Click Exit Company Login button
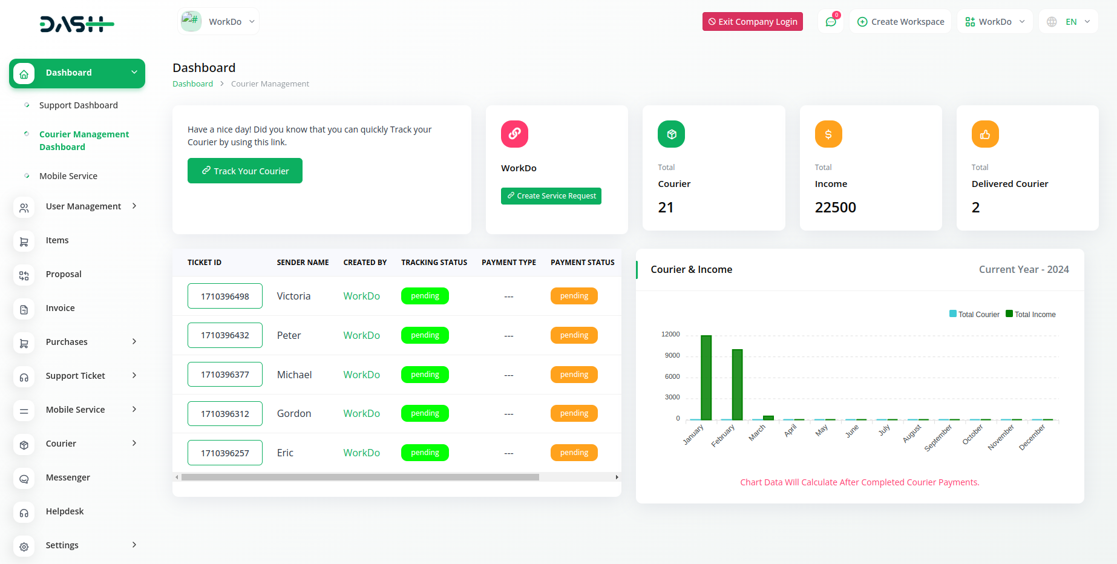The height and width of the screenshot is (564, 1117). pyautogui.click(x=752, y=22)
